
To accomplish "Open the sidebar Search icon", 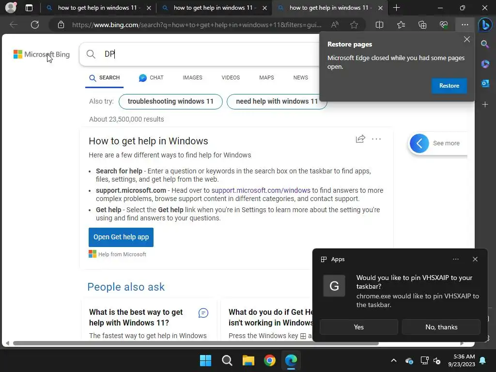I will pyautogui.click(x=485, y=44).
